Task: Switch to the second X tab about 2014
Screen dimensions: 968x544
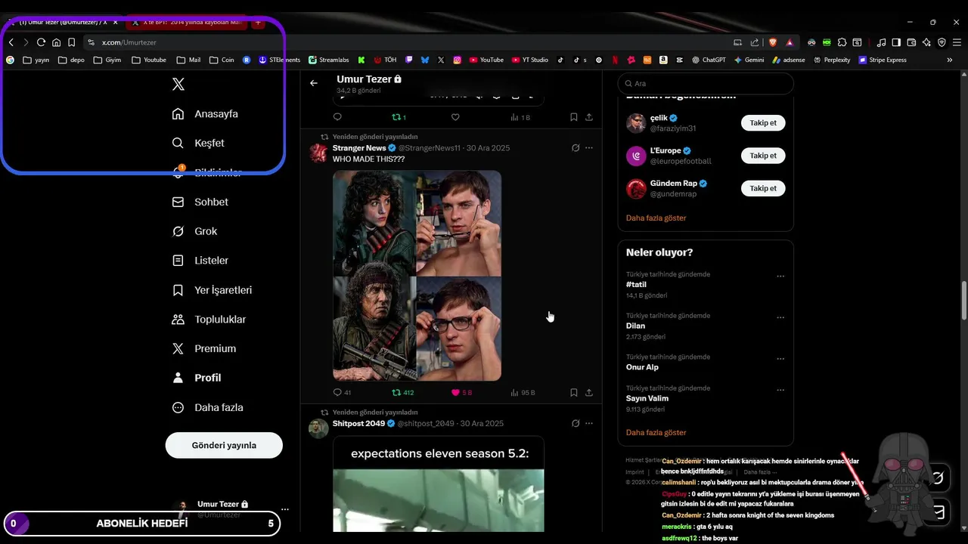Action: (187, 22)
